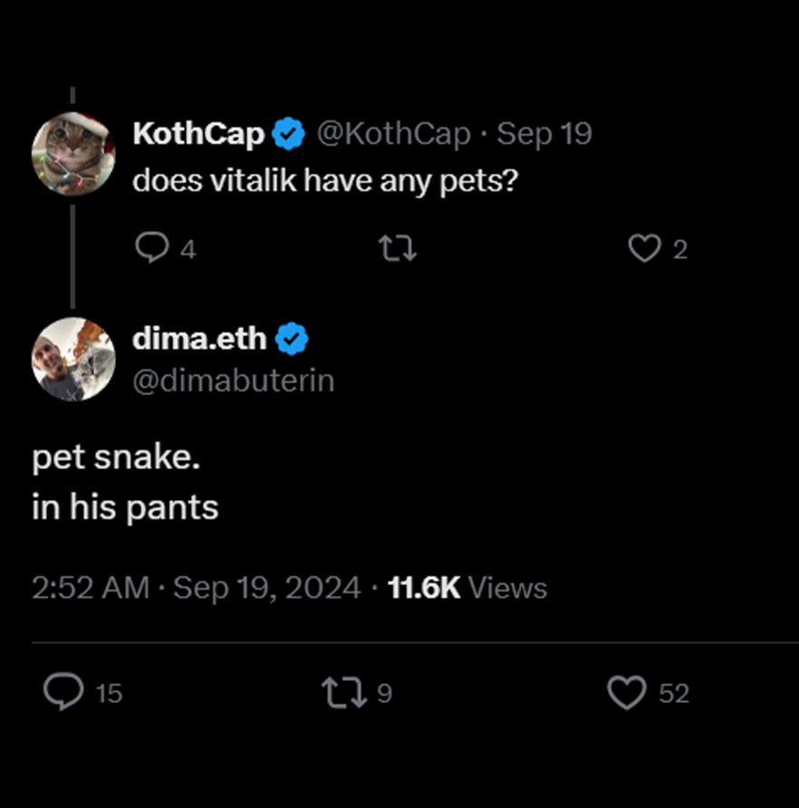799x808 pixels.
Task: Click the reply icon on dima.eth's tweet
Action: point(63,692)
